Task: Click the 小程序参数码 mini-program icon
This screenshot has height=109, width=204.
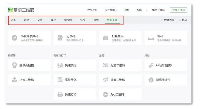Action: (15, 38)
